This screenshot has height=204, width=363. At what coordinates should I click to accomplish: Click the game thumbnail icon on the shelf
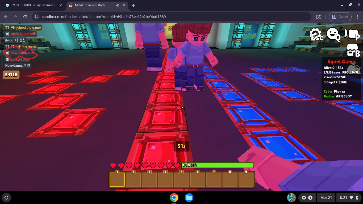point(292,198)
